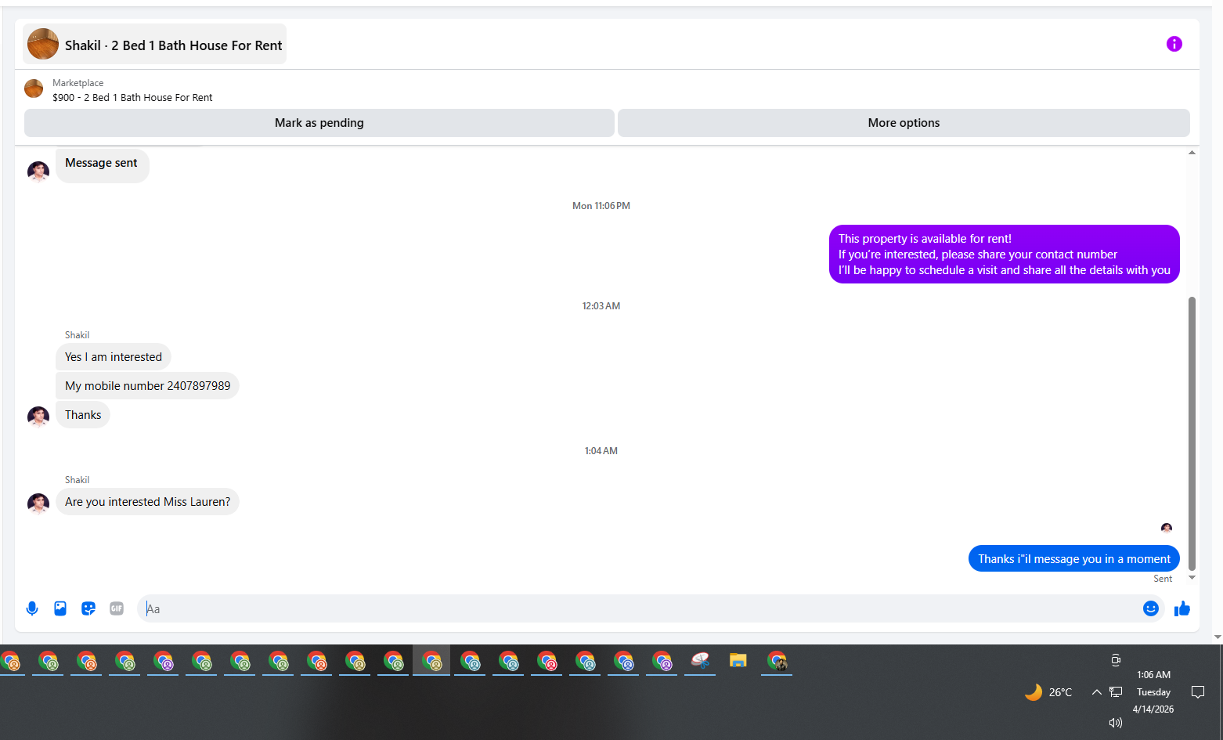1223x740 pixels.
Task: Click the Marketplace listing thumbnail
Action: (34, 88)
